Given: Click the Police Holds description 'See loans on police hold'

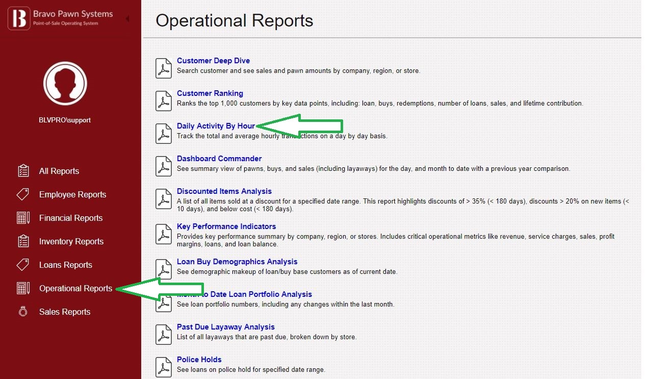Looking at the screenshot, I should coord(251,370).
